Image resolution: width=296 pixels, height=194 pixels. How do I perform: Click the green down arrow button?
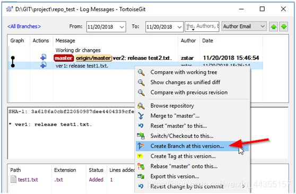tap(284, 27)
